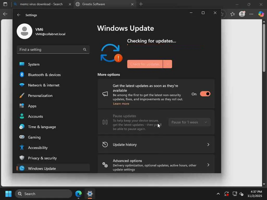Open Microsoft Edge from the taskbar

click(x=78, y=194)
